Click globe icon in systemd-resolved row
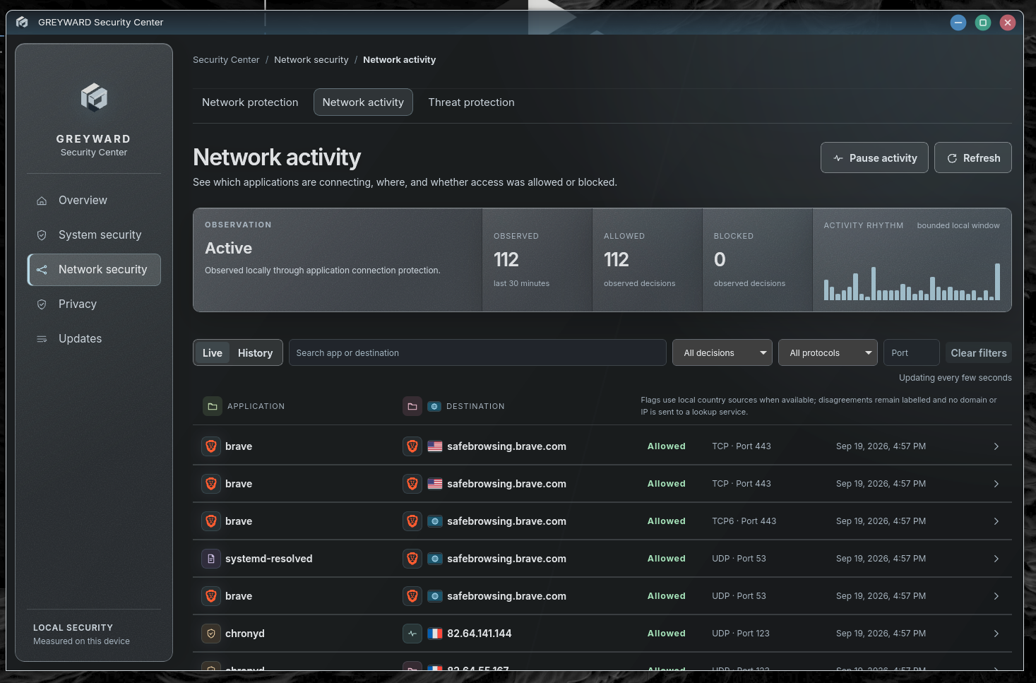The width and height of the screenshot is (1036, 683). click(x=435, y=559)
